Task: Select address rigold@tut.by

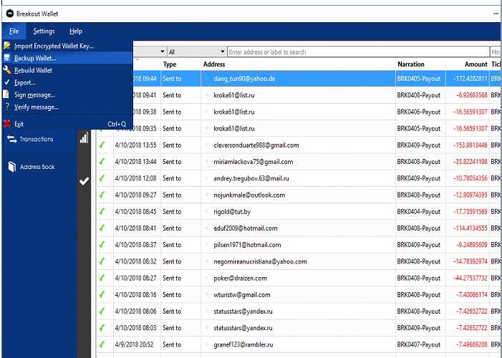Action: [x=232, y=212]
